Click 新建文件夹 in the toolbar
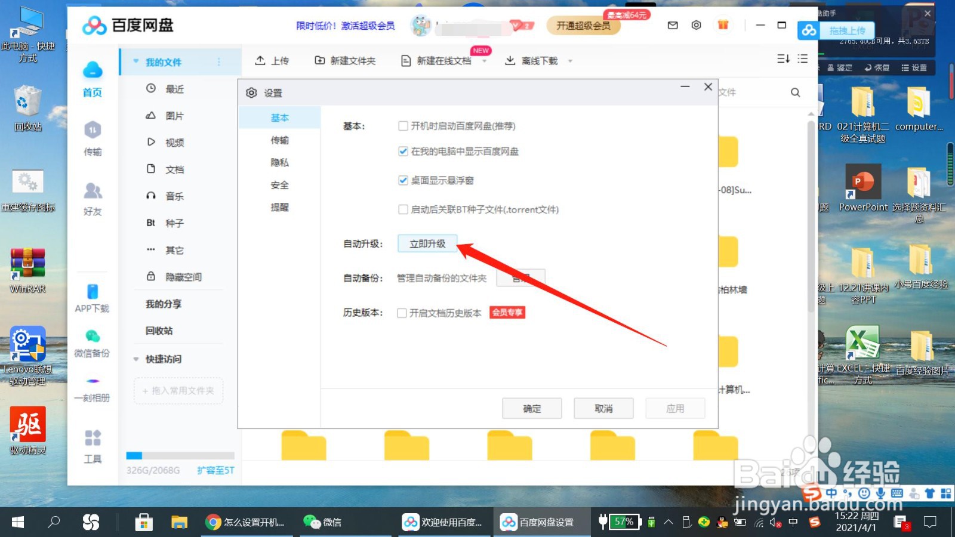The image size is (955, 537). coord(345,60)
